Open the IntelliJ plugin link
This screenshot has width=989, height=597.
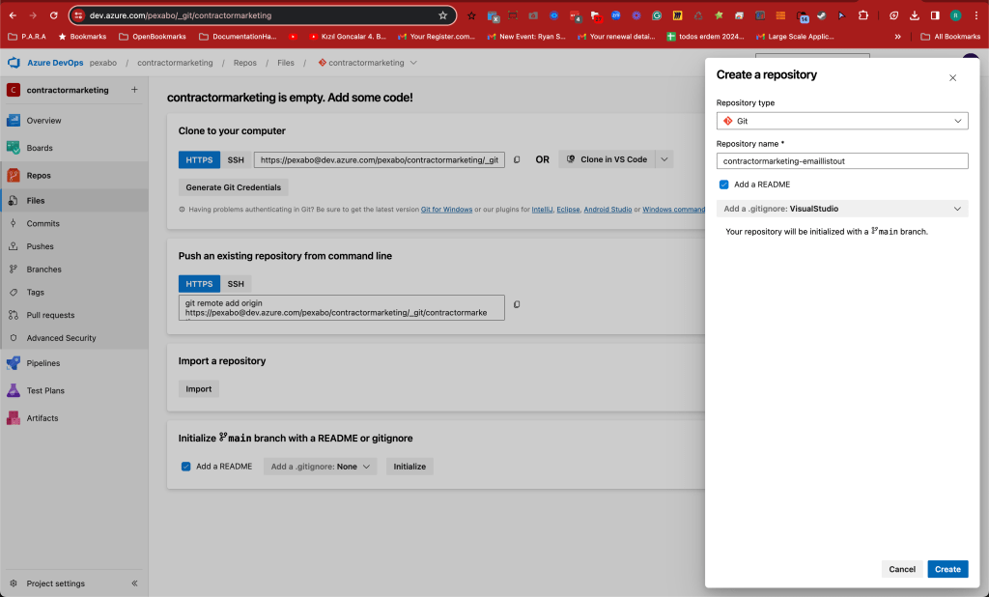pos(542,210)
